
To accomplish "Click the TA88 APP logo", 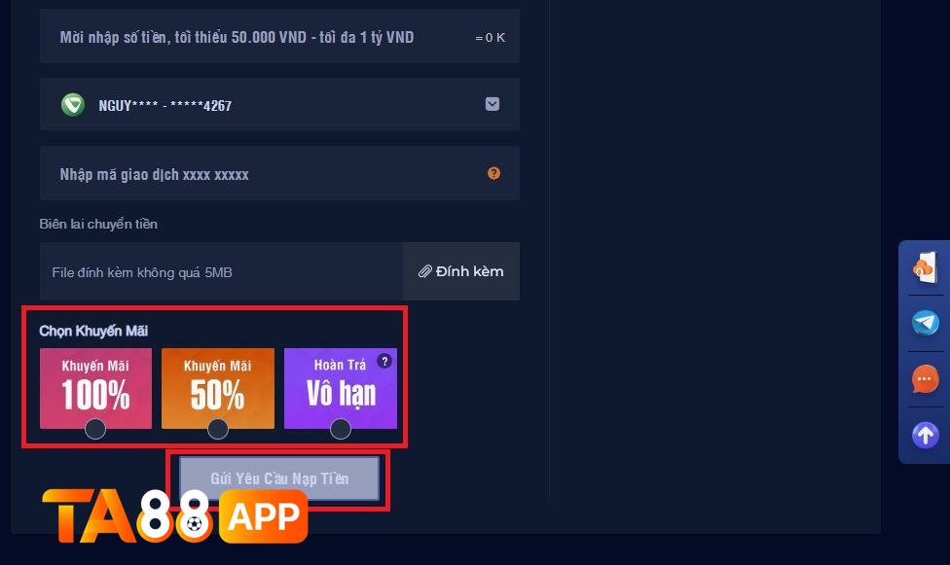I will click(175, 515).
